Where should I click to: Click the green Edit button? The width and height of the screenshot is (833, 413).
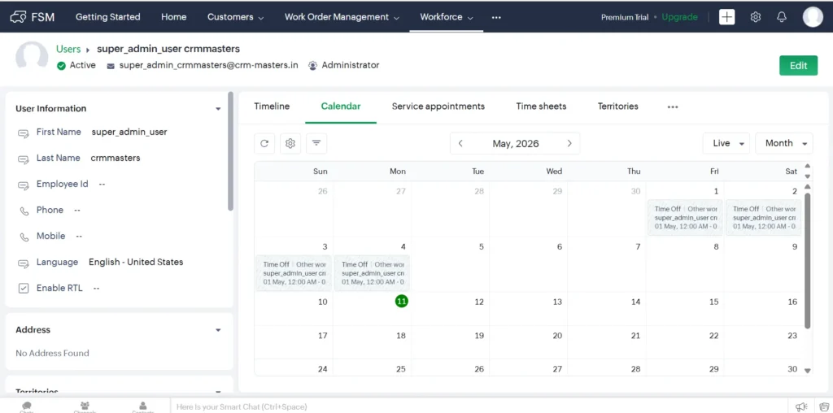coord(799,65)
